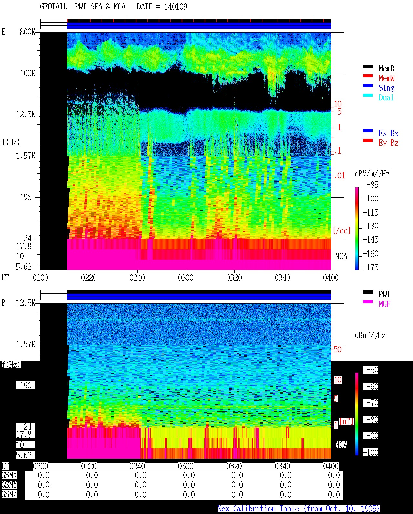
Task: Click the dBnT/√Hz unit label
Action: [370, 335]
